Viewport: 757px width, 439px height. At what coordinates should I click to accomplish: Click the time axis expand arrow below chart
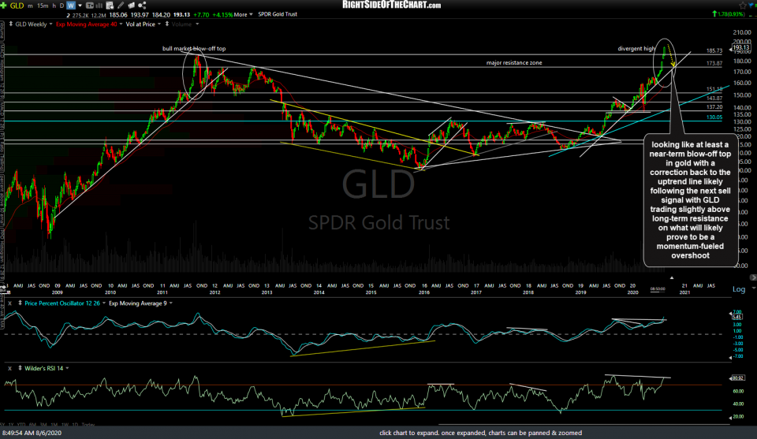[x=672, y=278]
